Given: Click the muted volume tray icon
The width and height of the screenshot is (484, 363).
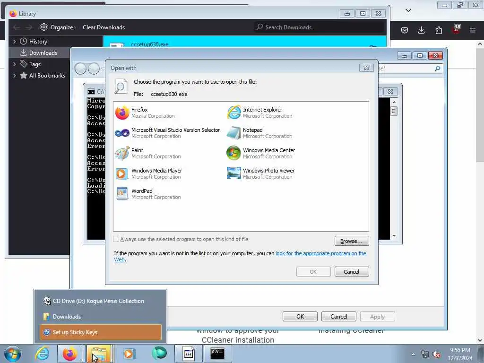Looking at the screenshot, I should click(x=436, y=354).
